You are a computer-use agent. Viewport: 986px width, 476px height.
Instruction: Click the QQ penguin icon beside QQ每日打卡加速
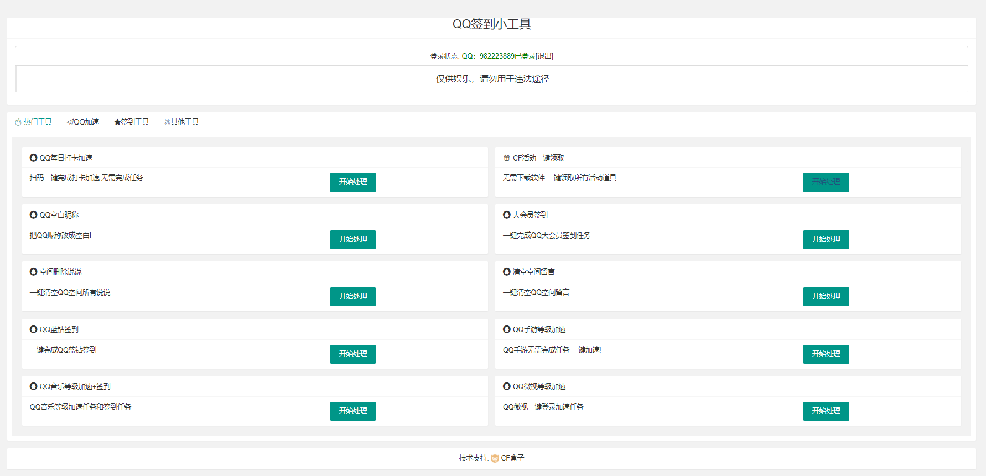click(33, 158)
